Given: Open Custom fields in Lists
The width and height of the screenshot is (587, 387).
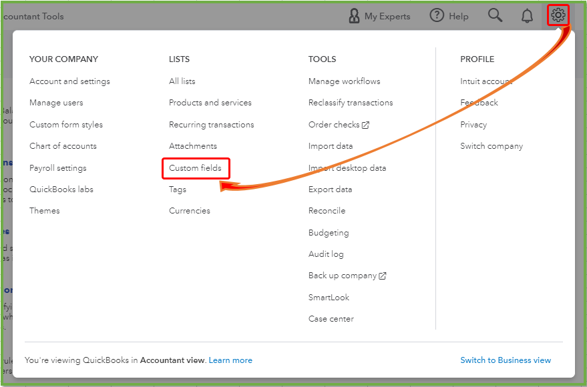Looking at the screenshot, I should (195, 168).
